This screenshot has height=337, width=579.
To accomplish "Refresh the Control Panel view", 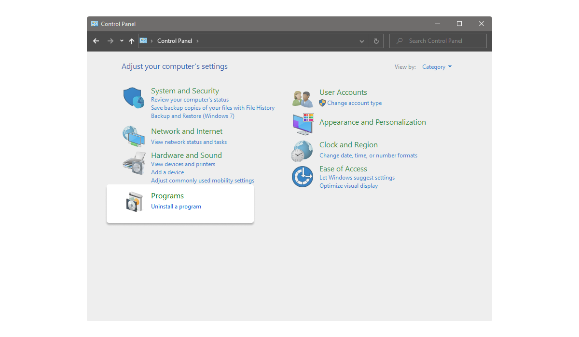I will tap(376, 41).
